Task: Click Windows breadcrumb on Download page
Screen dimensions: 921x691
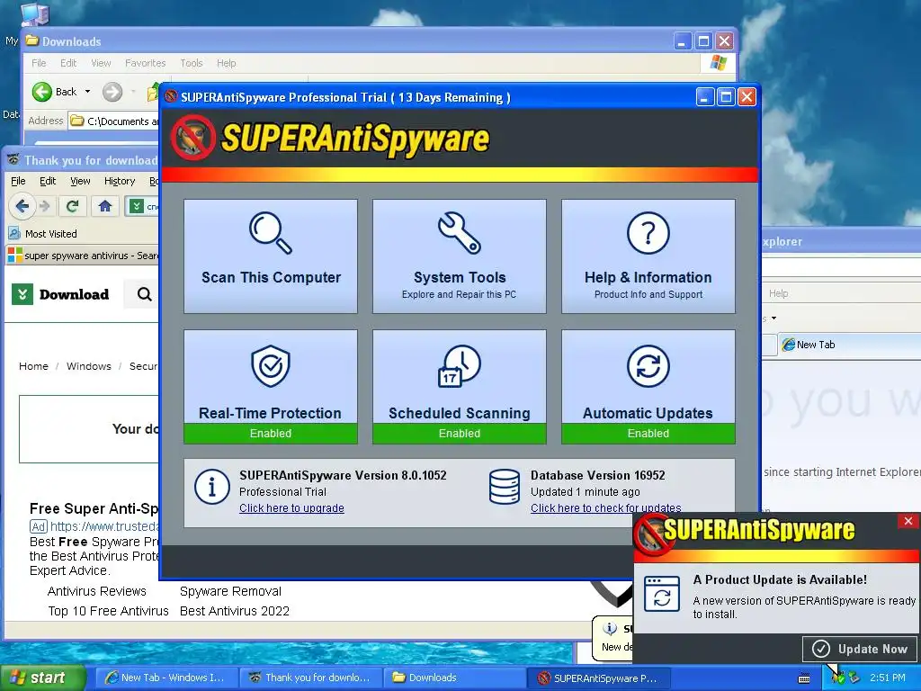Action: point(89,366)
